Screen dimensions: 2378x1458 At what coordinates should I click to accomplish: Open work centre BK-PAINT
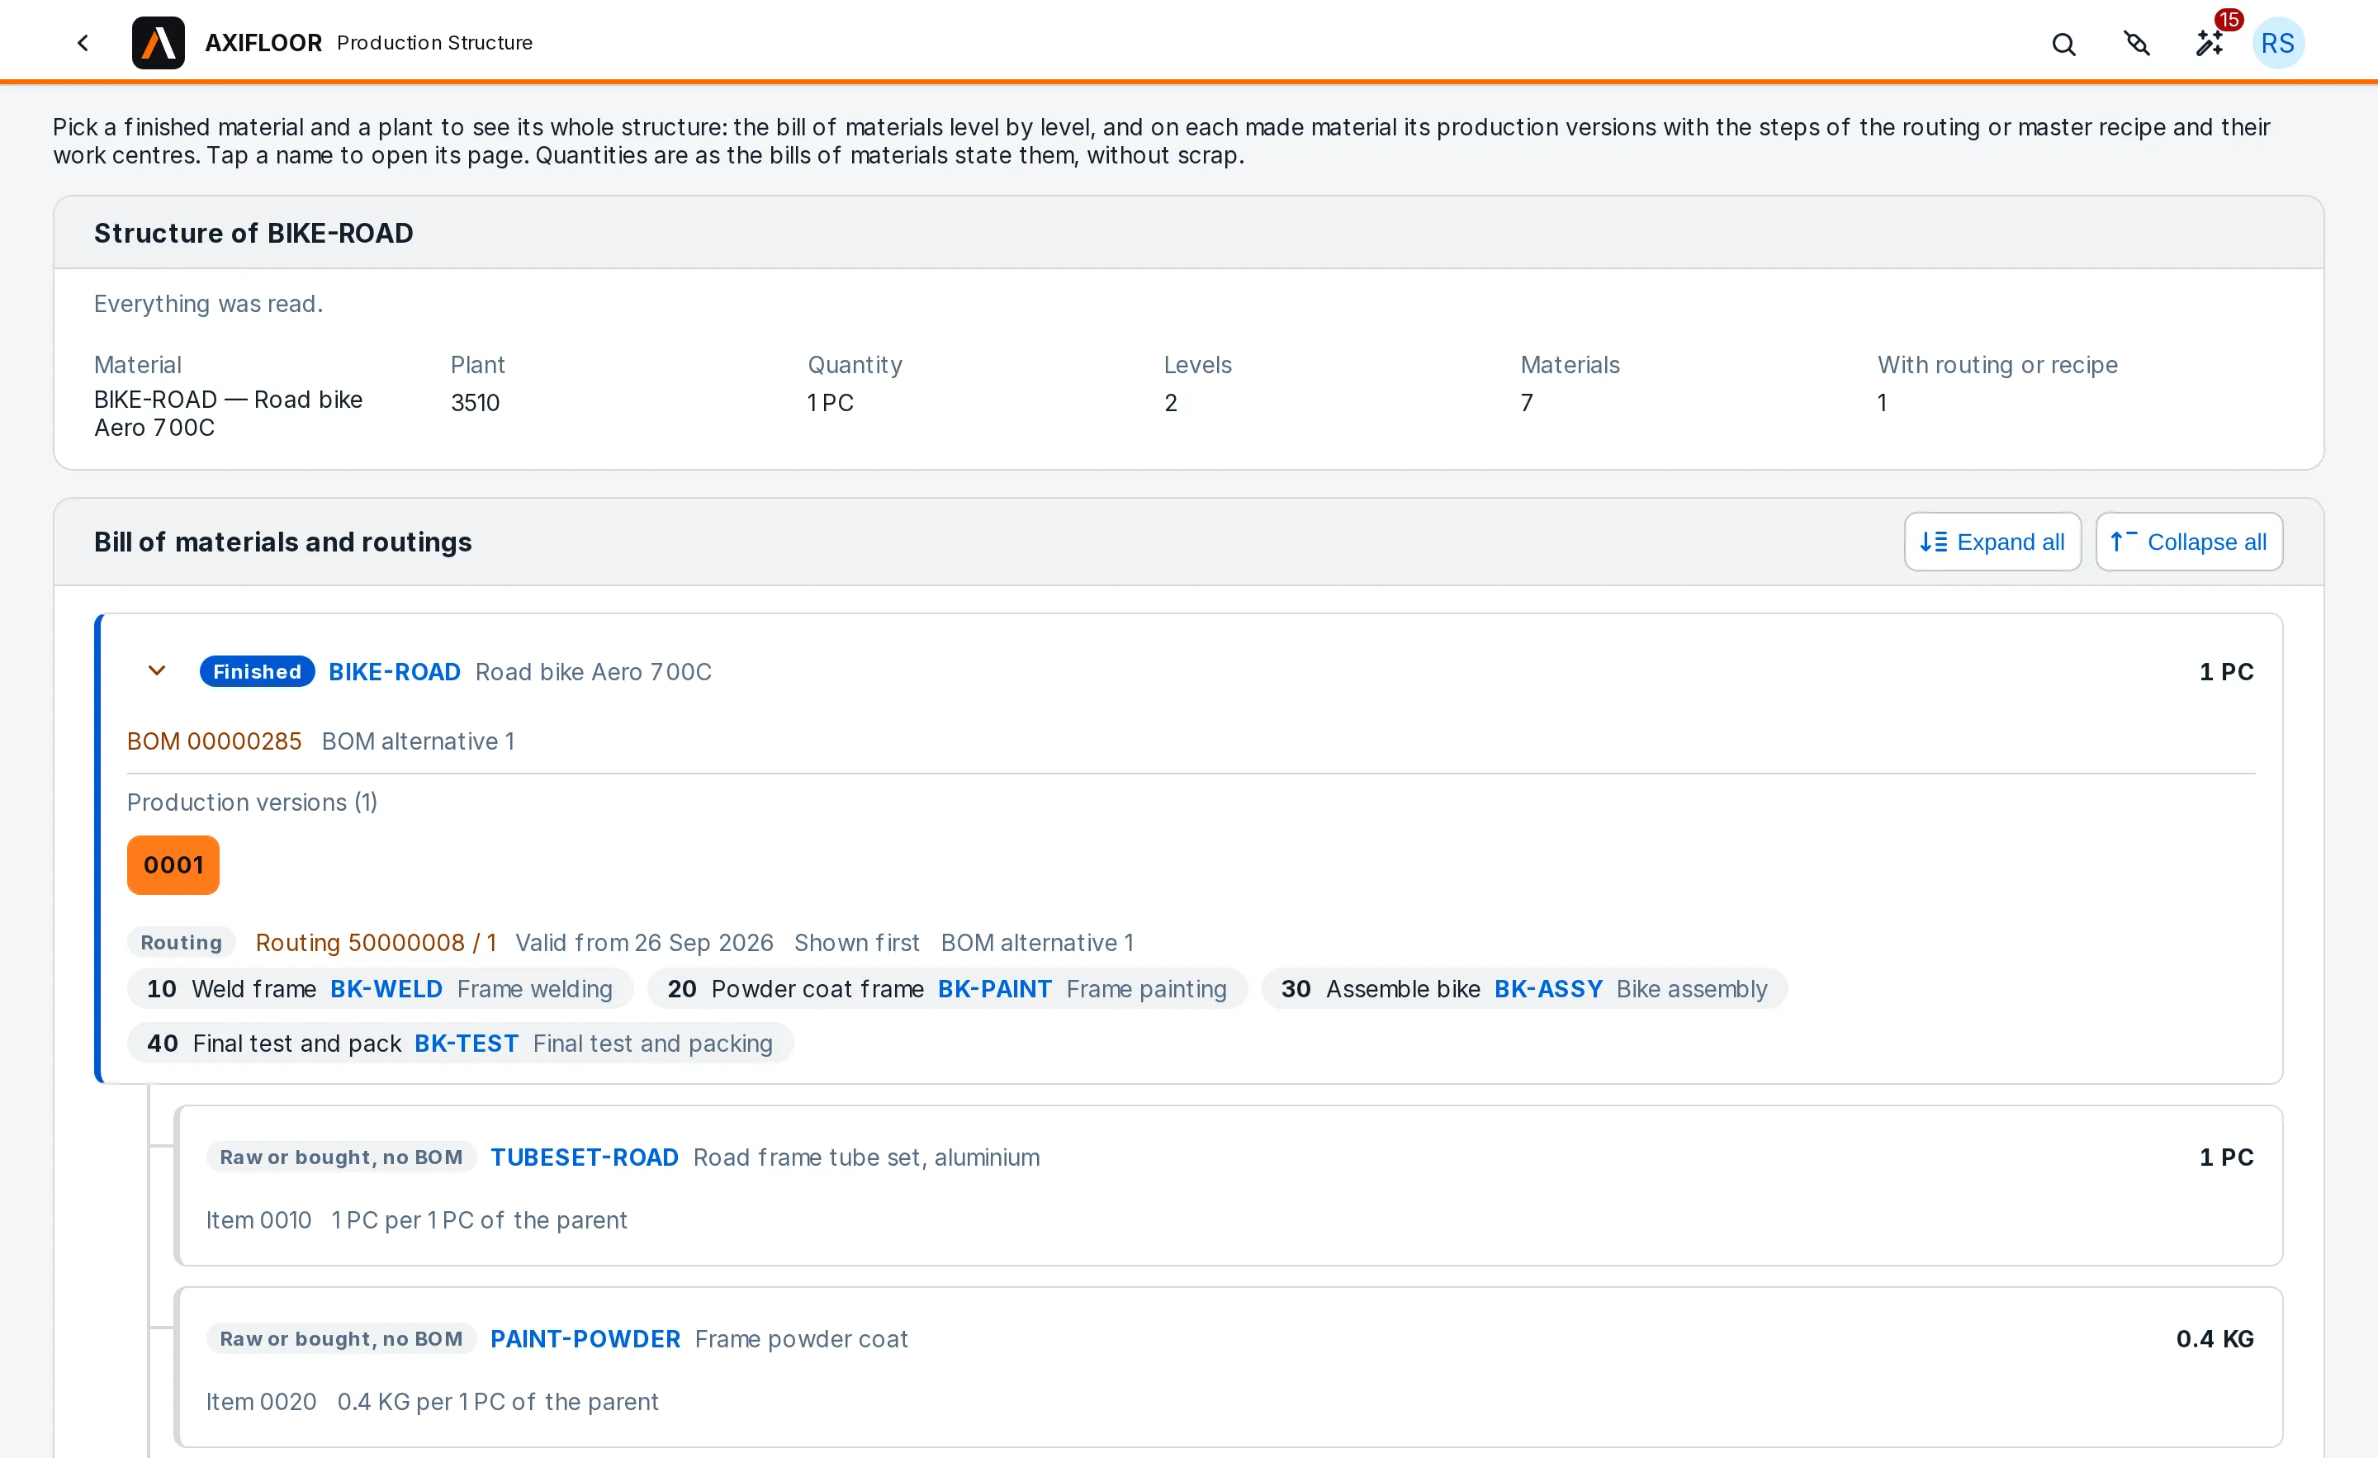995,989
